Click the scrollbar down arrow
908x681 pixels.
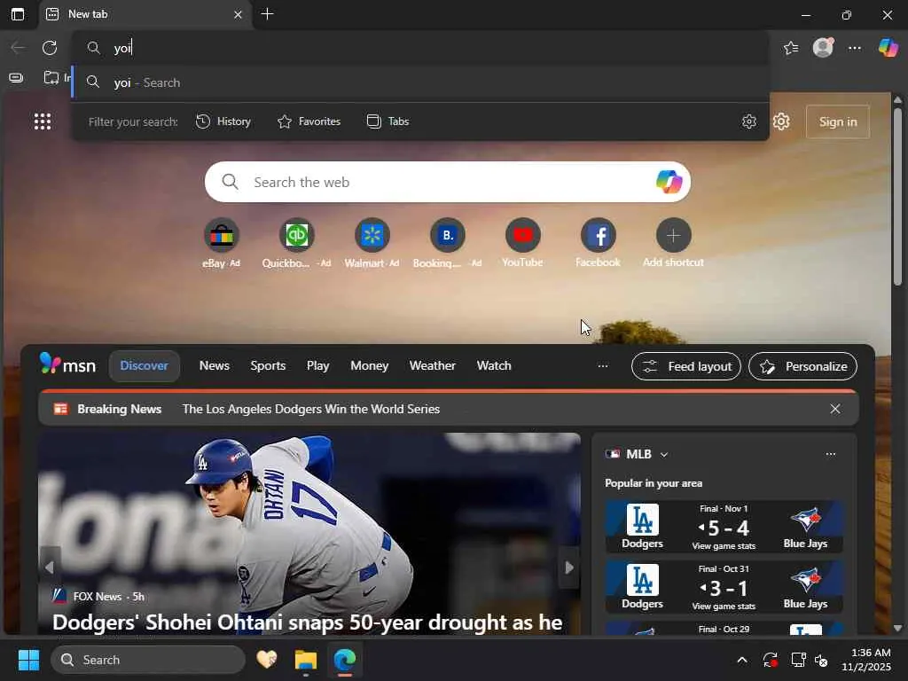[x=898, y=629]
